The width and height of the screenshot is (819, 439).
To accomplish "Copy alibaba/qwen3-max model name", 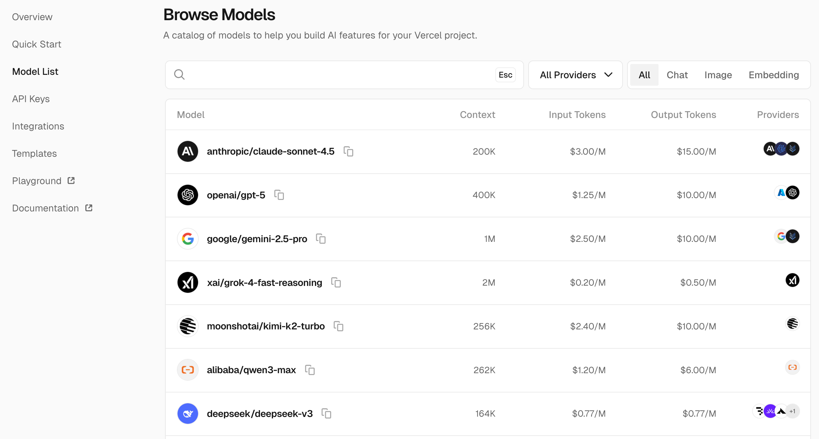I will tap(310, 370).
